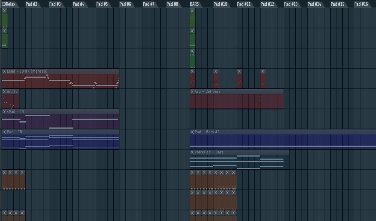Click the 'VoicePad - Bars' clip title
This screenshot has height=221, width=376.
pyautogui.click(x=209, y=152)
